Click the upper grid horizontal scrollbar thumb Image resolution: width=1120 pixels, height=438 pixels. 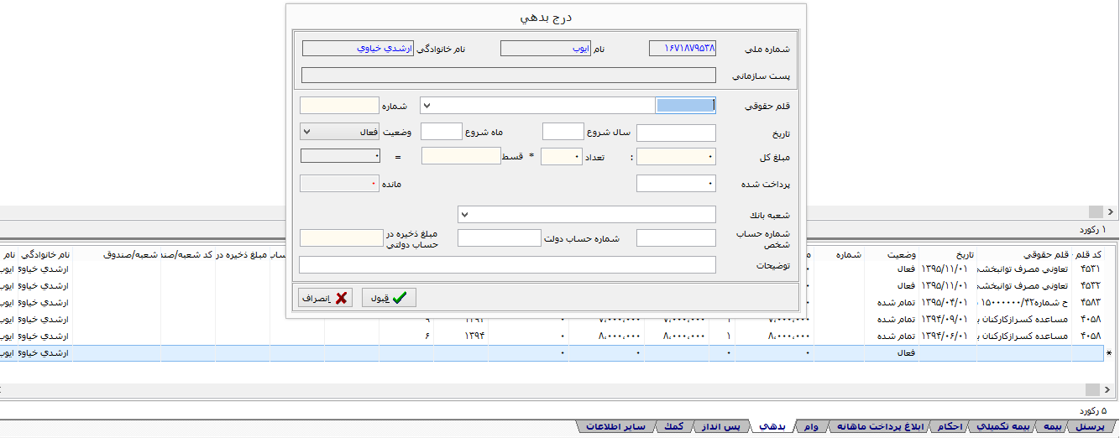(1095, 211)
